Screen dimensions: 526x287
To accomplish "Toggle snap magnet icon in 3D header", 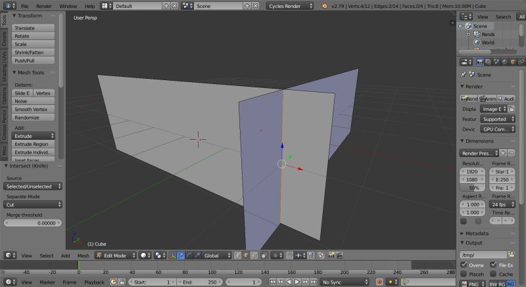I will click(290, 255).
